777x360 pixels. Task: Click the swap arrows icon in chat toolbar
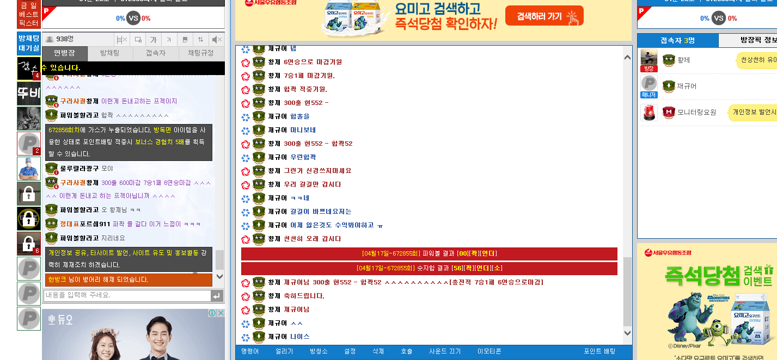pos(200,39)
